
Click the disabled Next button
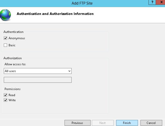point(102,123)
